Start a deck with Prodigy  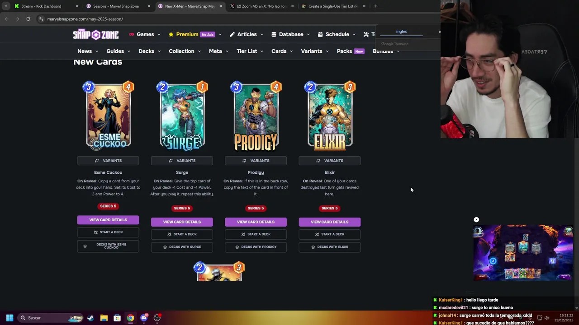(256, 234)
